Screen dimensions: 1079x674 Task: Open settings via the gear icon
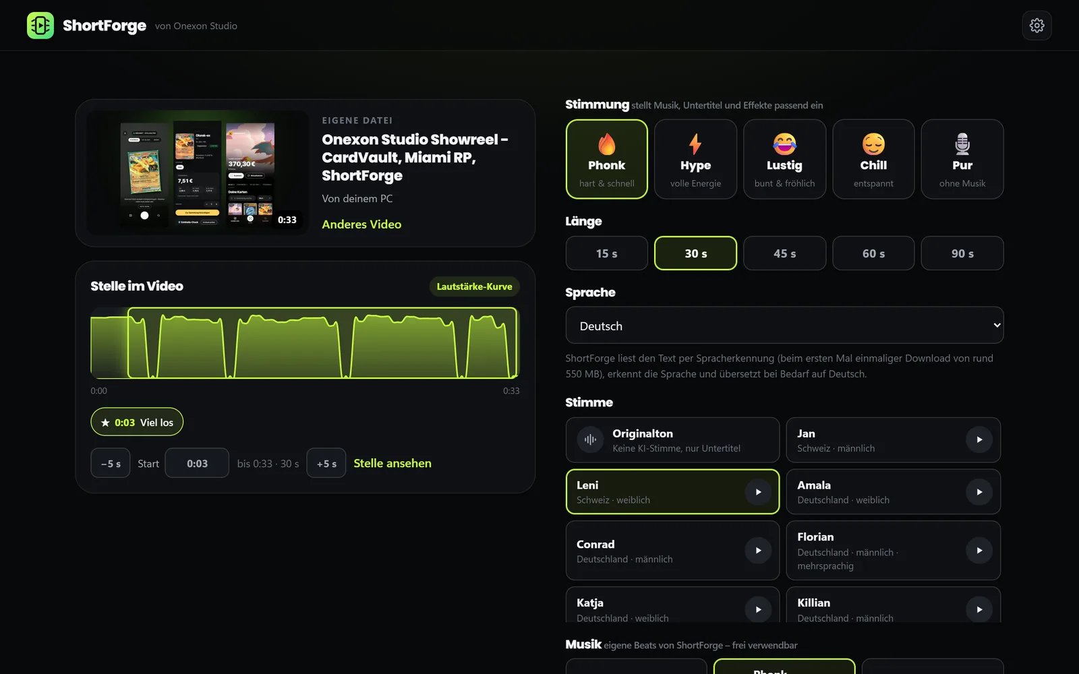(1037, 26)
